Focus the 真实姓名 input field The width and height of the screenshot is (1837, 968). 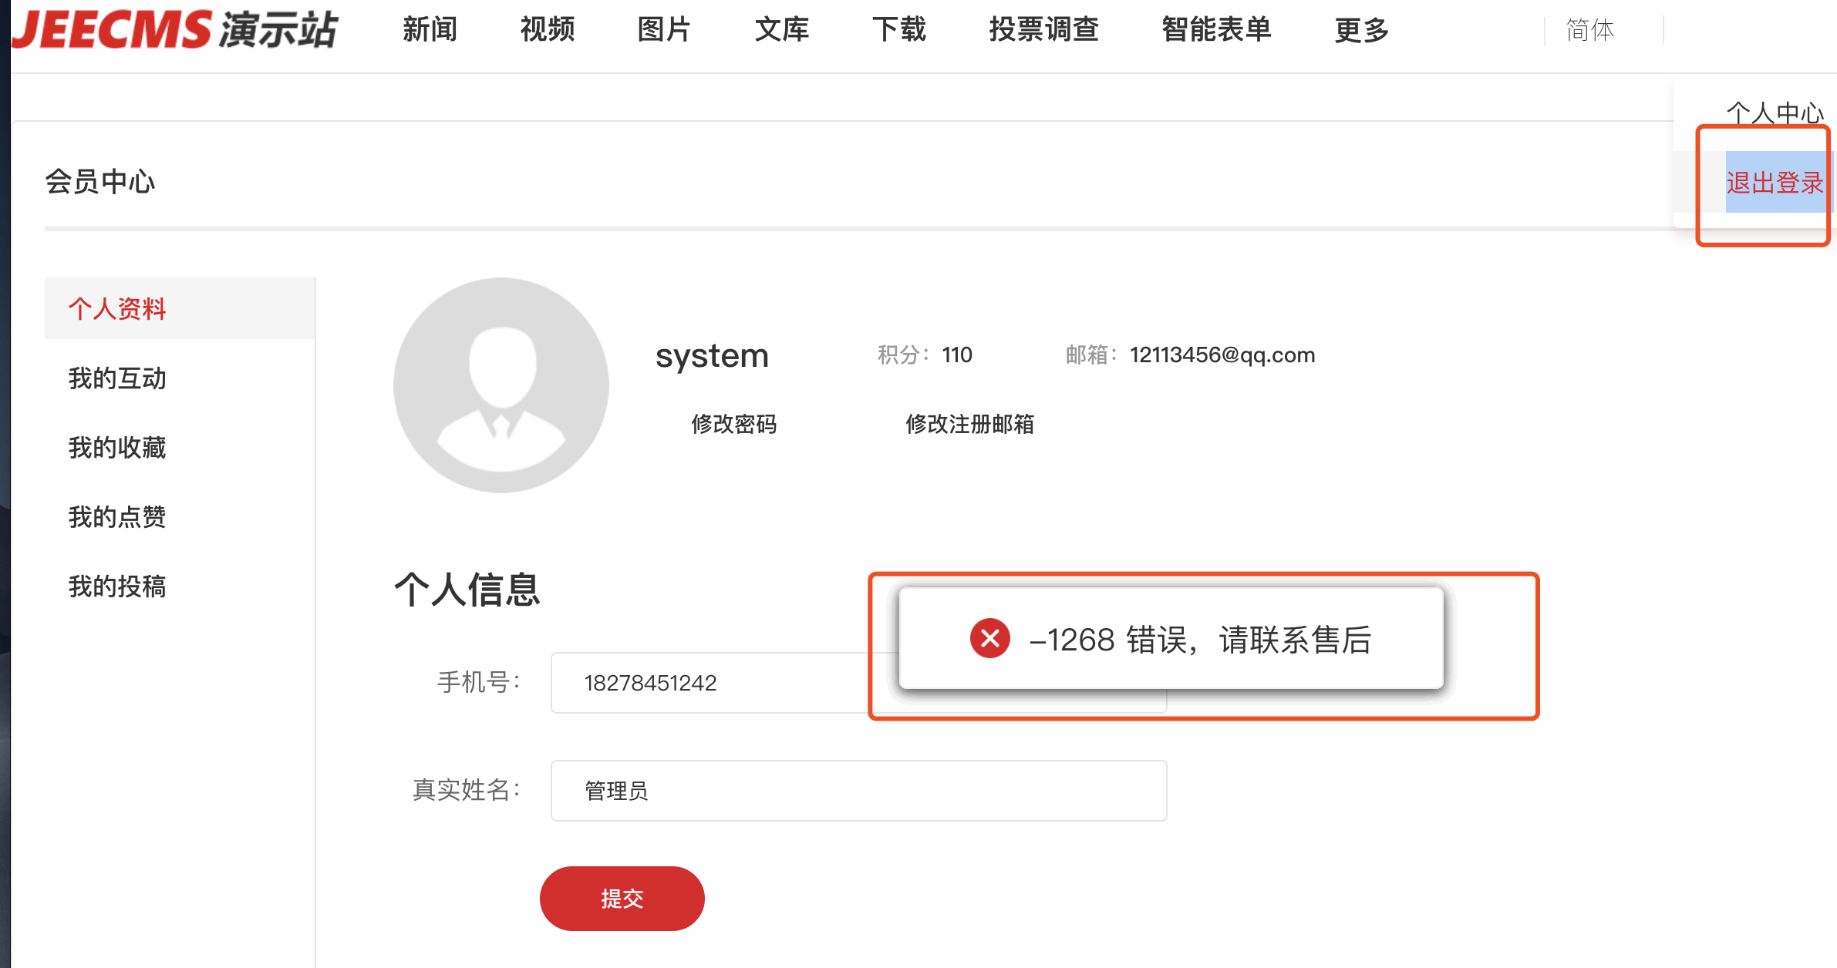click(858, 791)
